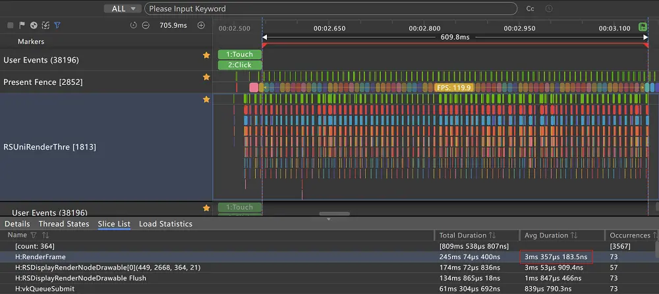Click the green flag marker on the timeline
The image size is (659, 294).
point(643,27)
